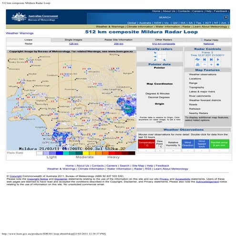Open the 256 km radar link
The height and width of the screenshot is (236, 236).
click(119, 44)
